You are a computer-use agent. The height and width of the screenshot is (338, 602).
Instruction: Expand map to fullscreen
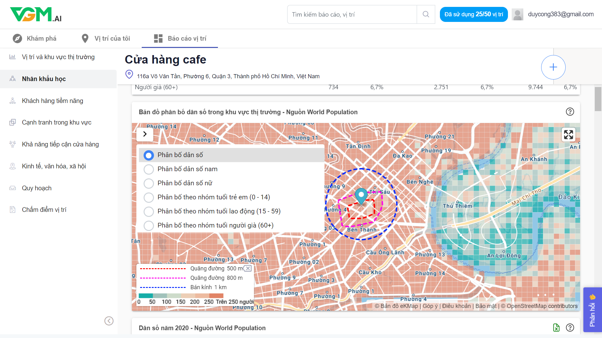tap(568, 135)
